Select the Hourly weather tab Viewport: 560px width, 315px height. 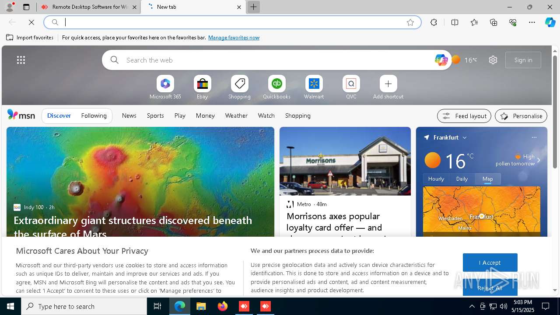(x=436, y=179)
